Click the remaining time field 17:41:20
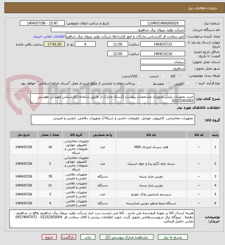The height and width of the screenshot is (245, 225). (54, 44)
